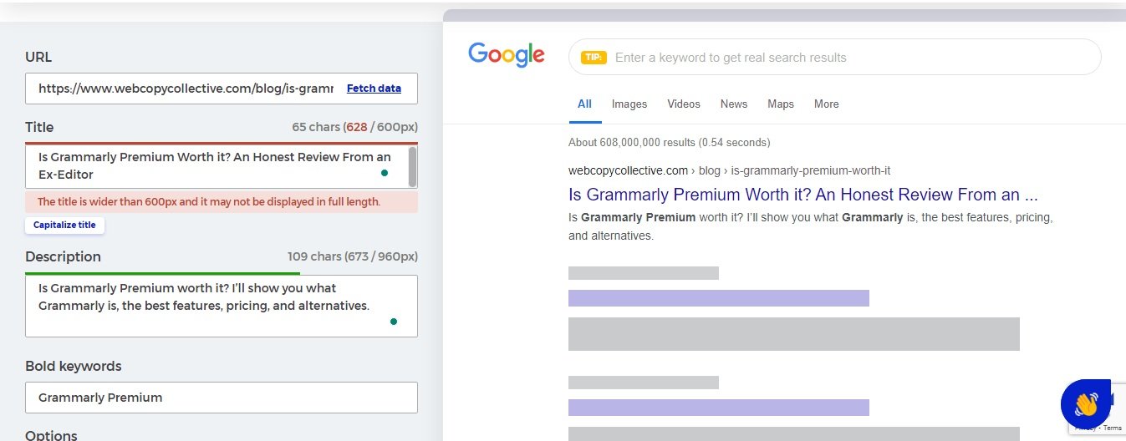
Task: Click the title width warning message
Action: pos(222,201)
